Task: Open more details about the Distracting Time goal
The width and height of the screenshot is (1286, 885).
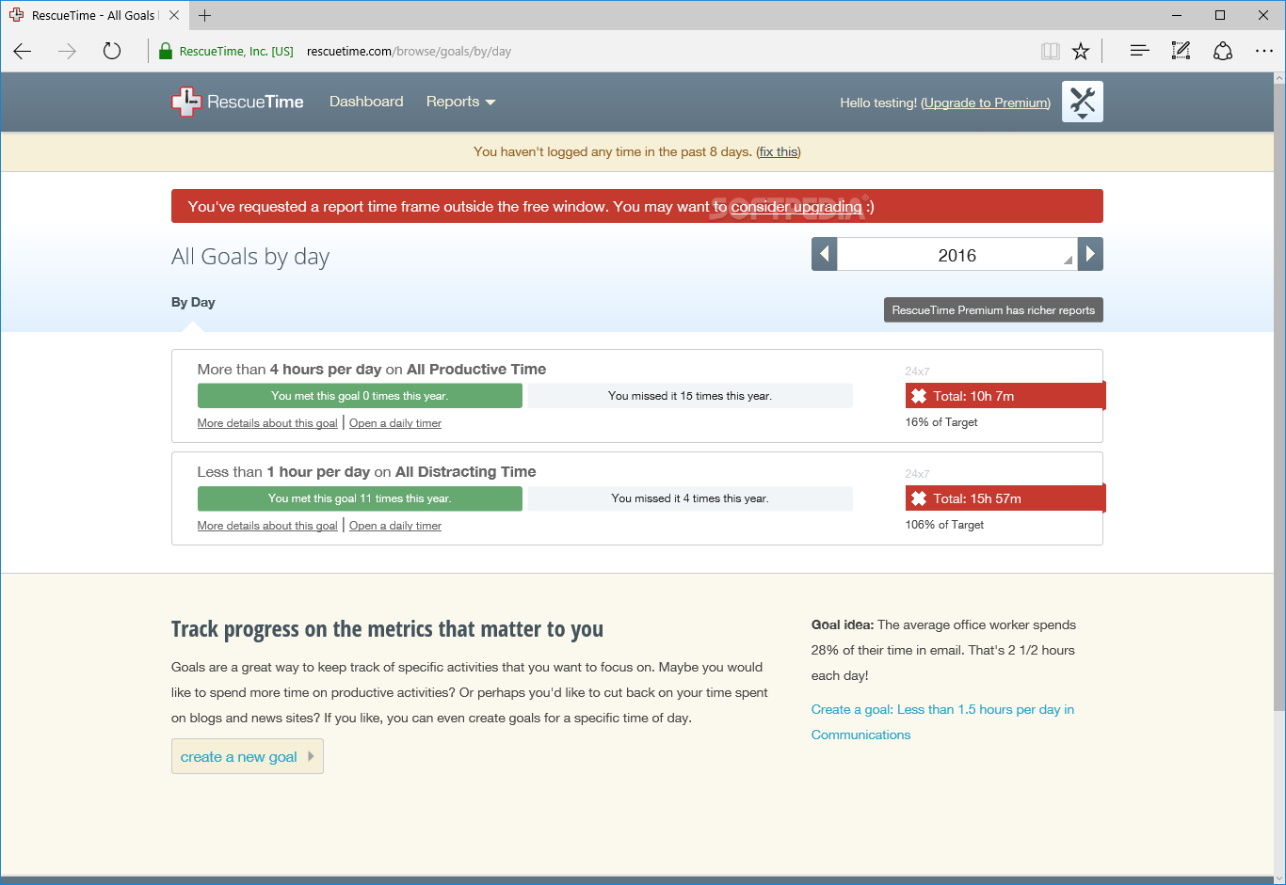Action: 267,526
